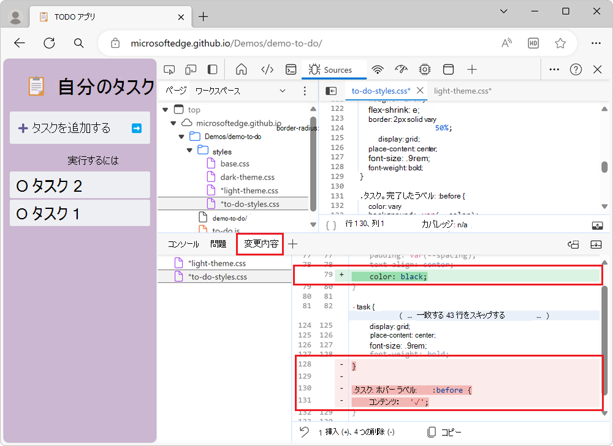The height and width of the screenshot is (446, 613).
Task: Mark タスク 1 as completed
Action: coord(22,214)
